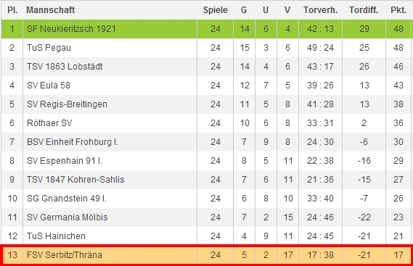This screenshot has height=266, width=413.
Task: Click SG Gnandstein 49 I. team
Action: [66, 199]
